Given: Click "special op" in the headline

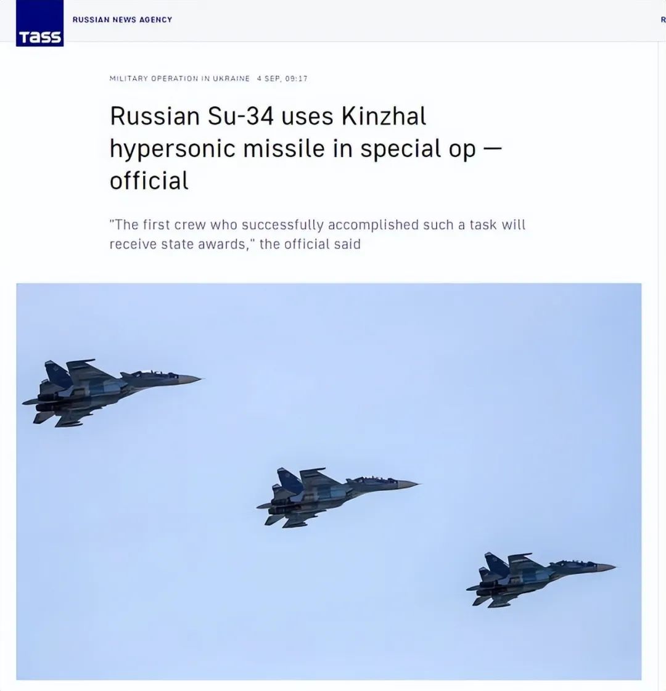Looking at the screenshot, I should pyautogui.click(x=418, y=149).
